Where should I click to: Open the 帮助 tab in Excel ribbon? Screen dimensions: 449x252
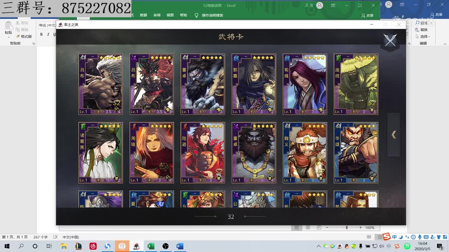[x=183, y=15]
